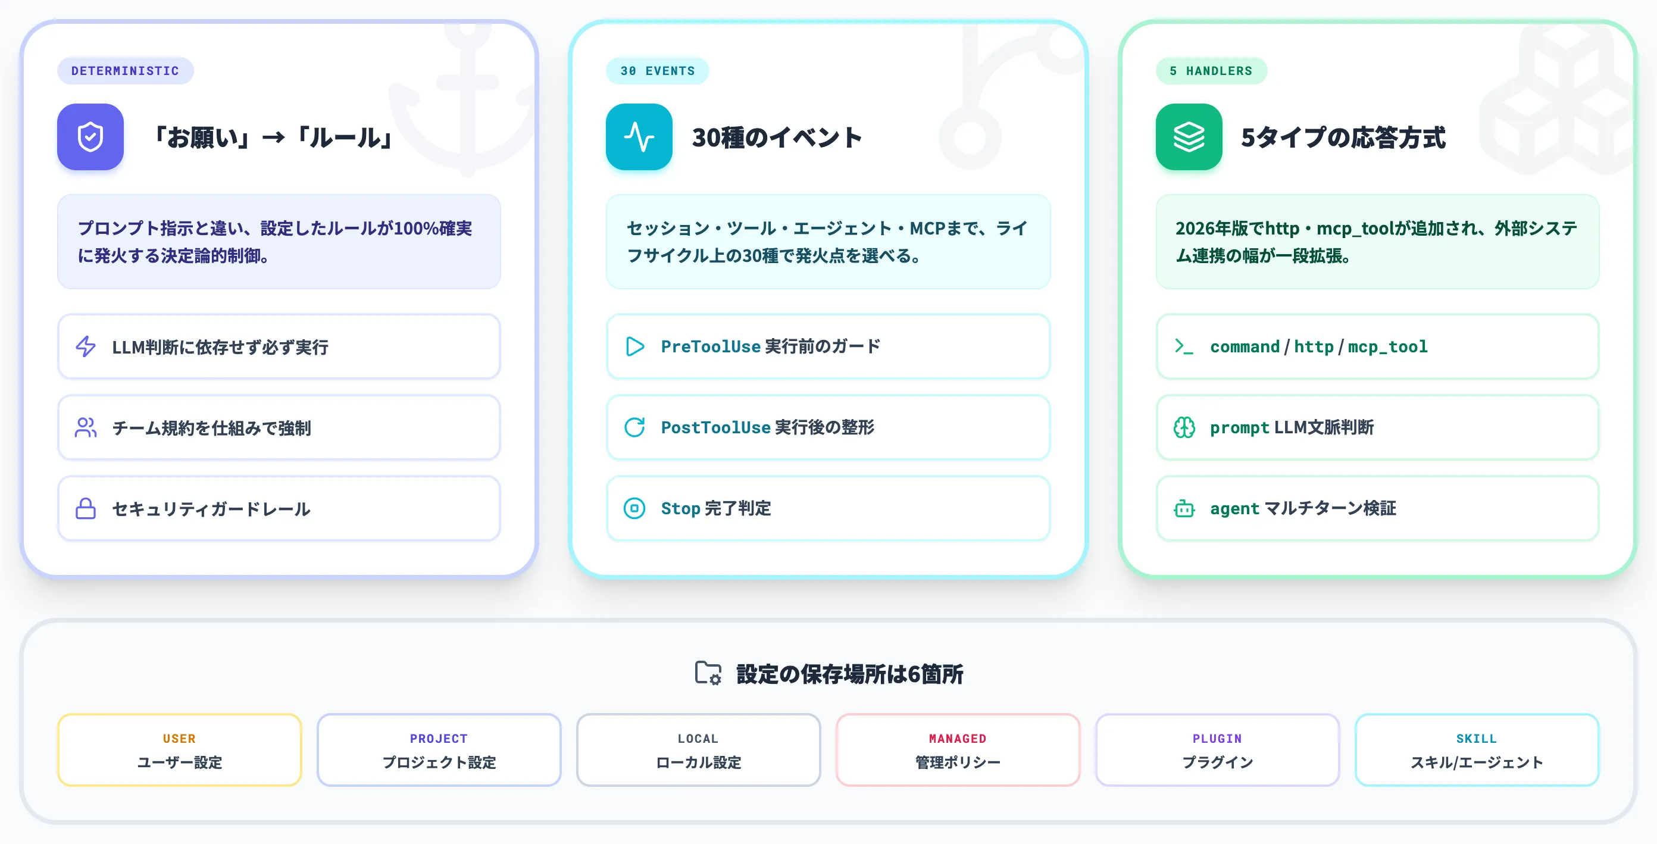Screen dimensions: 1657x844
Task: Click the green description about 2026年版でhttp
Action: tap(1378, 242)
